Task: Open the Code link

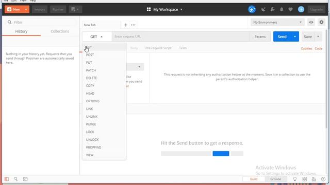Action: (x=319, y=48)
